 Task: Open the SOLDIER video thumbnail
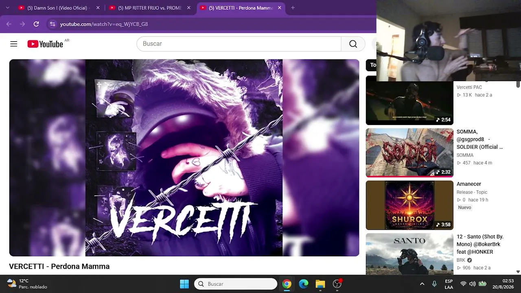[409, 153]
